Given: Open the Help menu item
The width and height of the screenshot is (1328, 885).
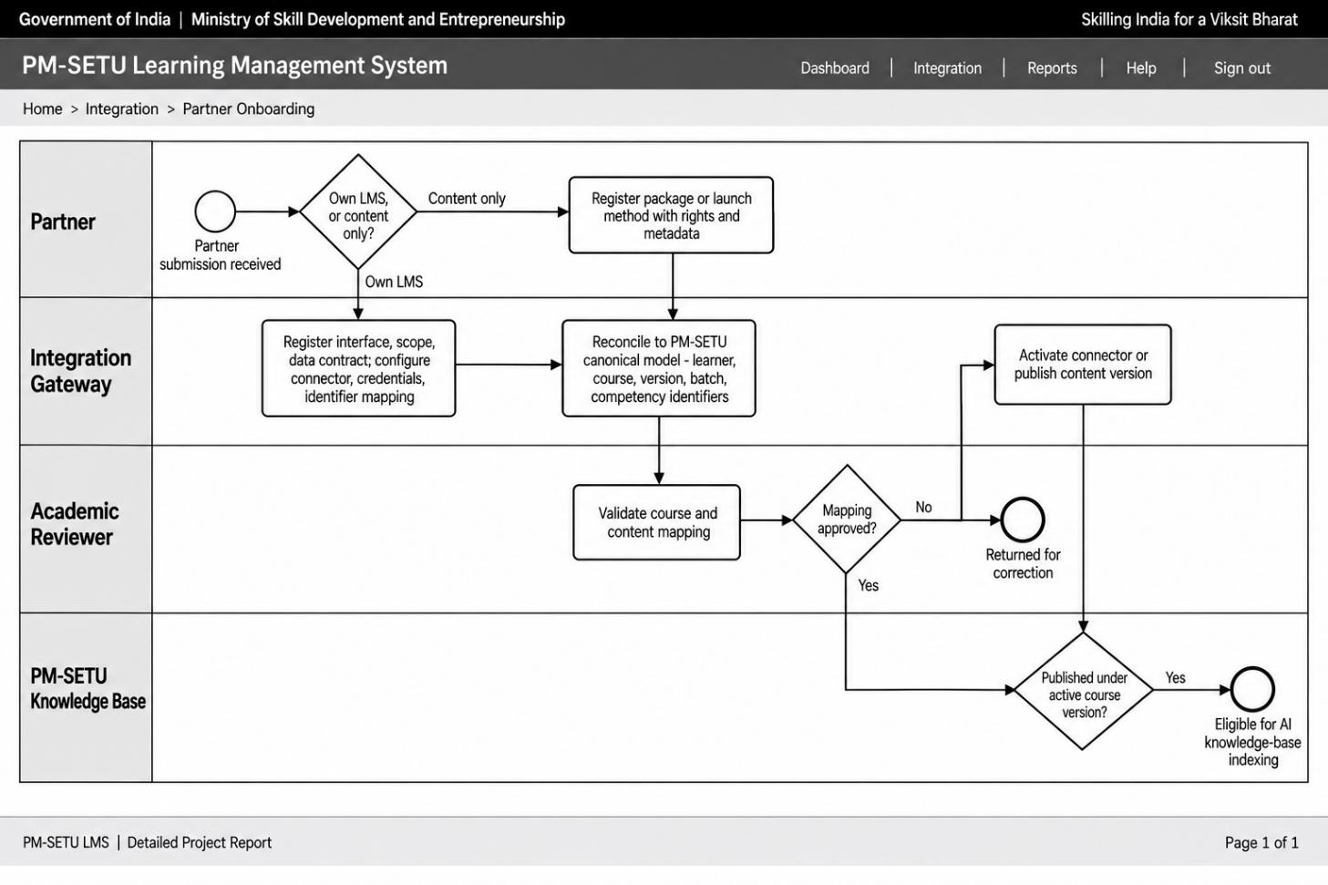Looking at the screenshot, I should tap(1140, 68).
